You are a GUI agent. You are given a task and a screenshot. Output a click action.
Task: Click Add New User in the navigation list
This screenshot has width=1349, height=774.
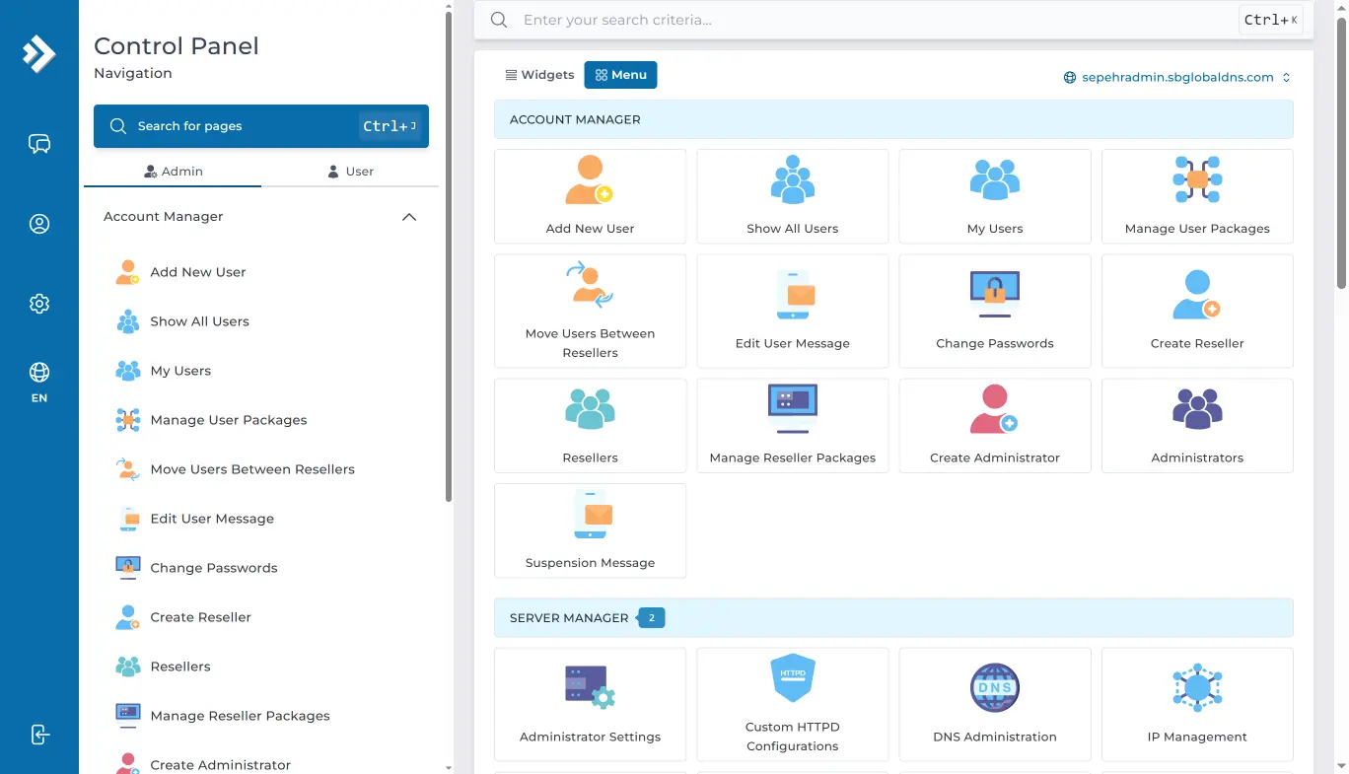click(198, 272)
